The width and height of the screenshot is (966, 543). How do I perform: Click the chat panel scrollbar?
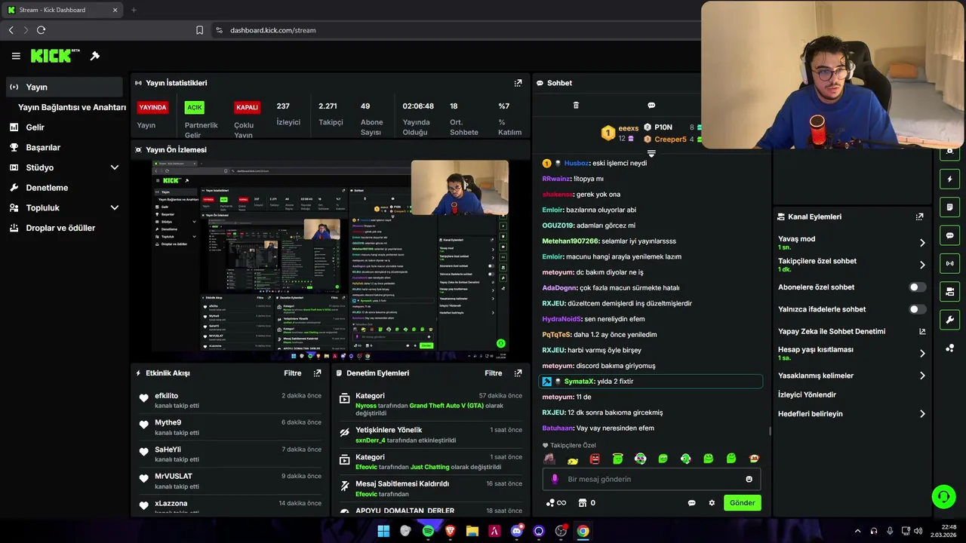tap(770, 431)
